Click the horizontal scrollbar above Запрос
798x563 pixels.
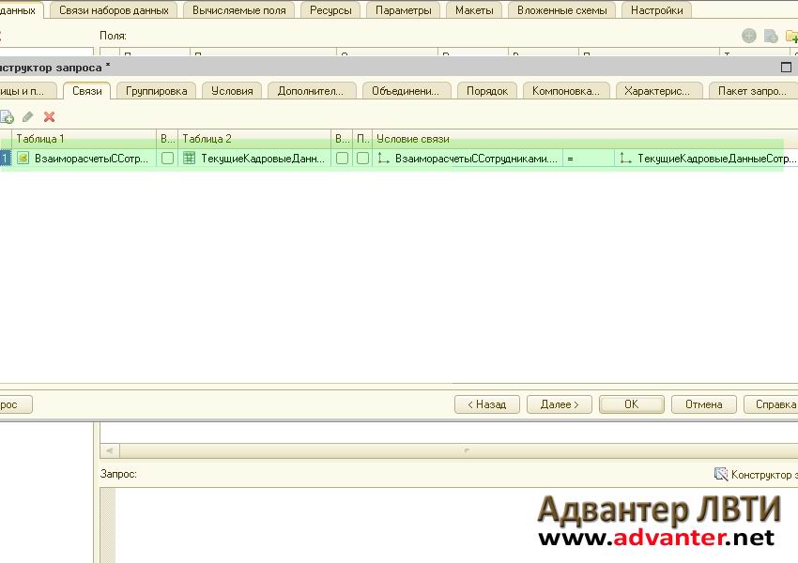click(465, 450)
